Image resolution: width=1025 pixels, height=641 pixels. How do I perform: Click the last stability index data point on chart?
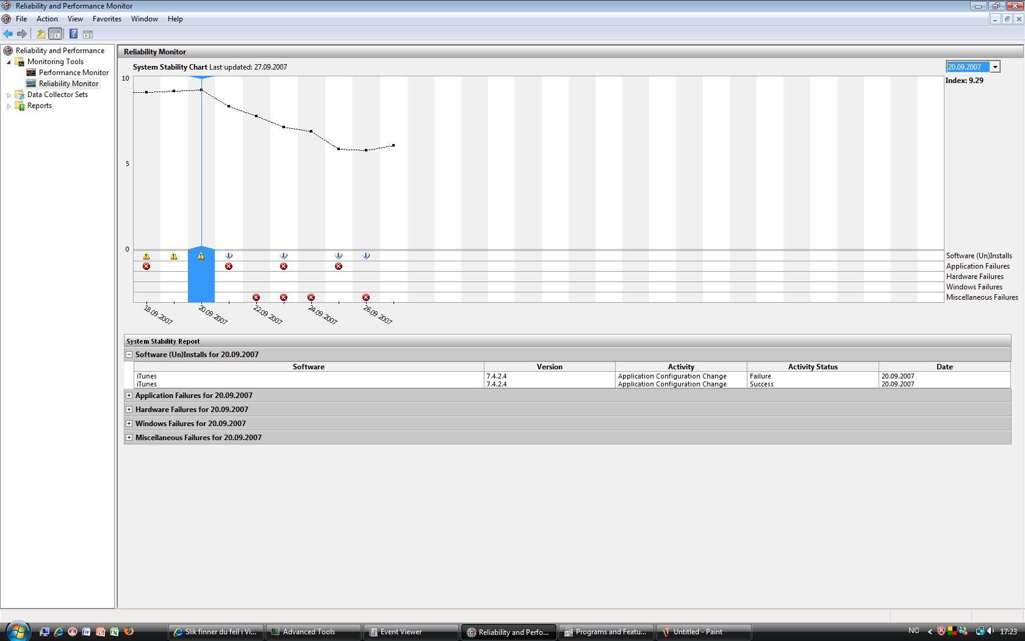[x=394, y=145]
